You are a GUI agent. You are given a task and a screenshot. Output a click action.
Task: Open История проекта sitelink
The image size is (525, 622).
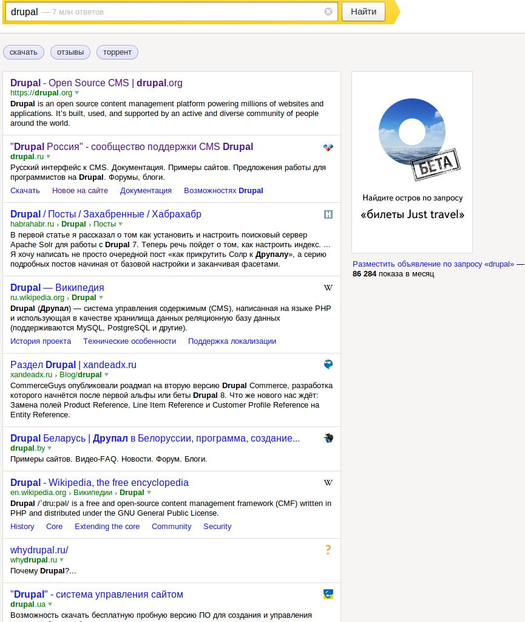pyautogui.click(x=41, y=341)
